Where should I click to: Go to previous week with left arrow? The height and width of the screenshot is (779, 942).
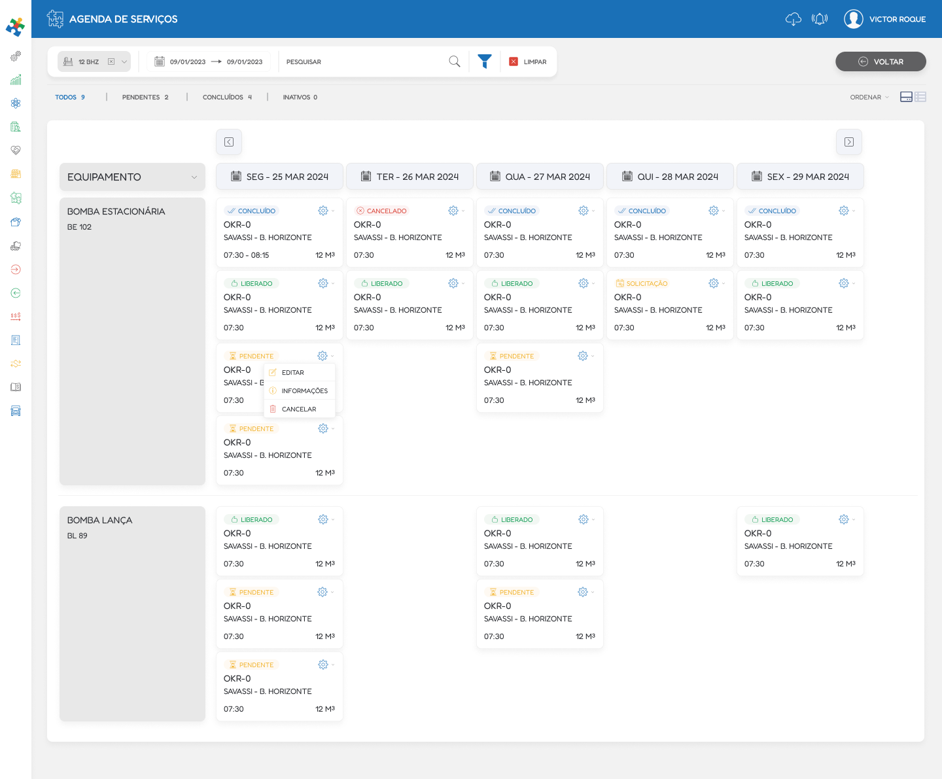[229, 142]
